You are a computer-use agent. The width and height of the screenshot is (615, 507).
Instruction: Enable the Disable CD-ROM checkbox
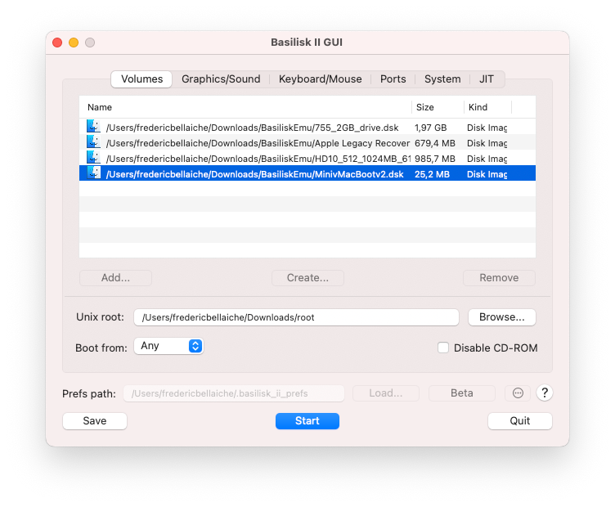pyautogui.click(x=443, y=348)
